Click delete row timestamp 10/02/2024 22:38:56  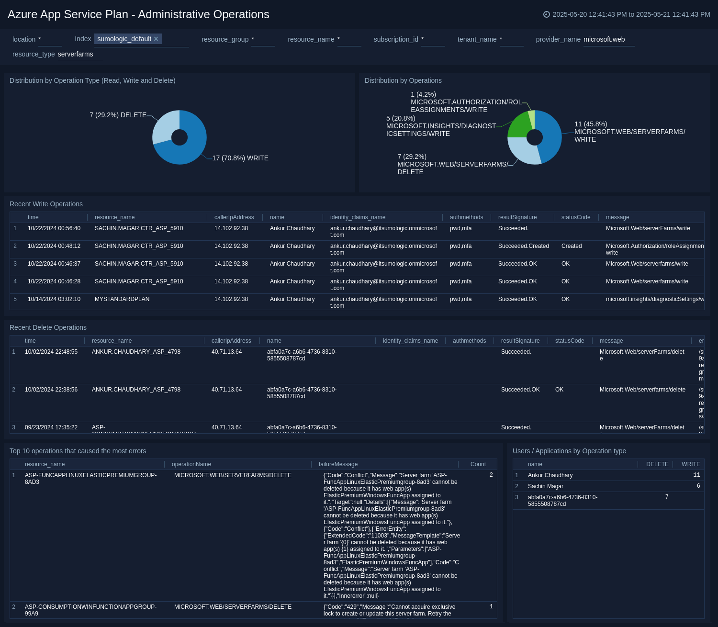coord(51,390)
